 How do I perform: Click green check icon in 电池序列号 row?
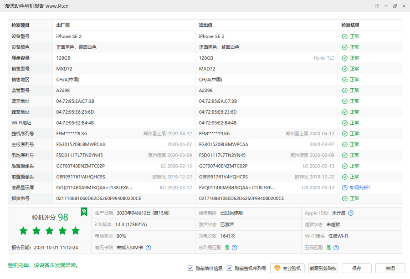click(x=345, y=155)
